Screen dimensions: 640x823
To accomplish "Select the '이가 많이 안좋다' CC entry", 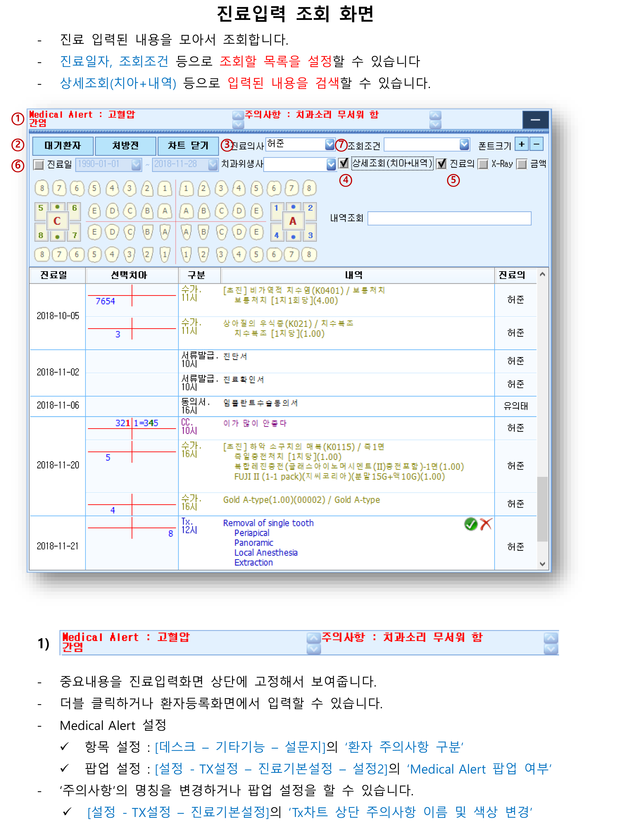I will click(255, 423).
